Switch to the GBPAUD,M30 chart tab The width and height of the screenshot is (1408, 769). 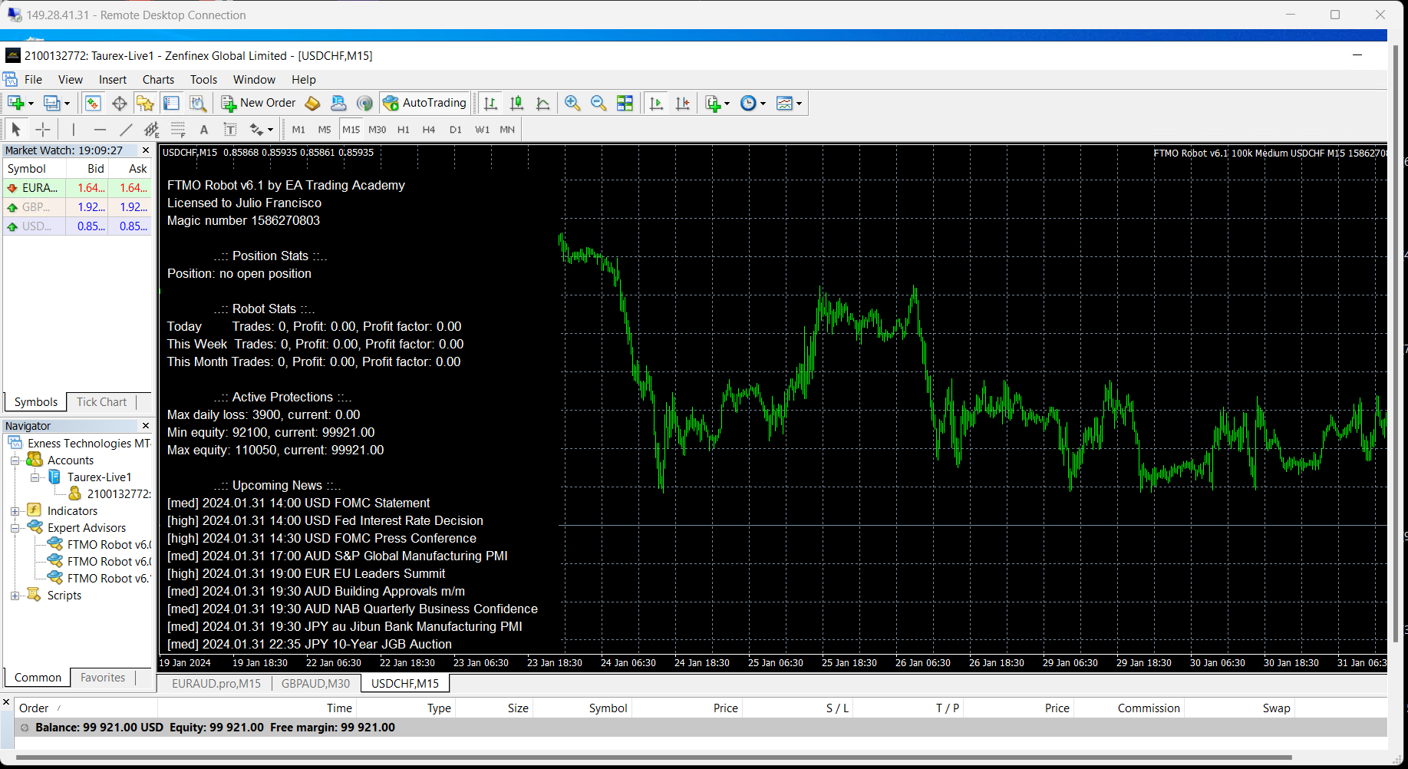315,684
